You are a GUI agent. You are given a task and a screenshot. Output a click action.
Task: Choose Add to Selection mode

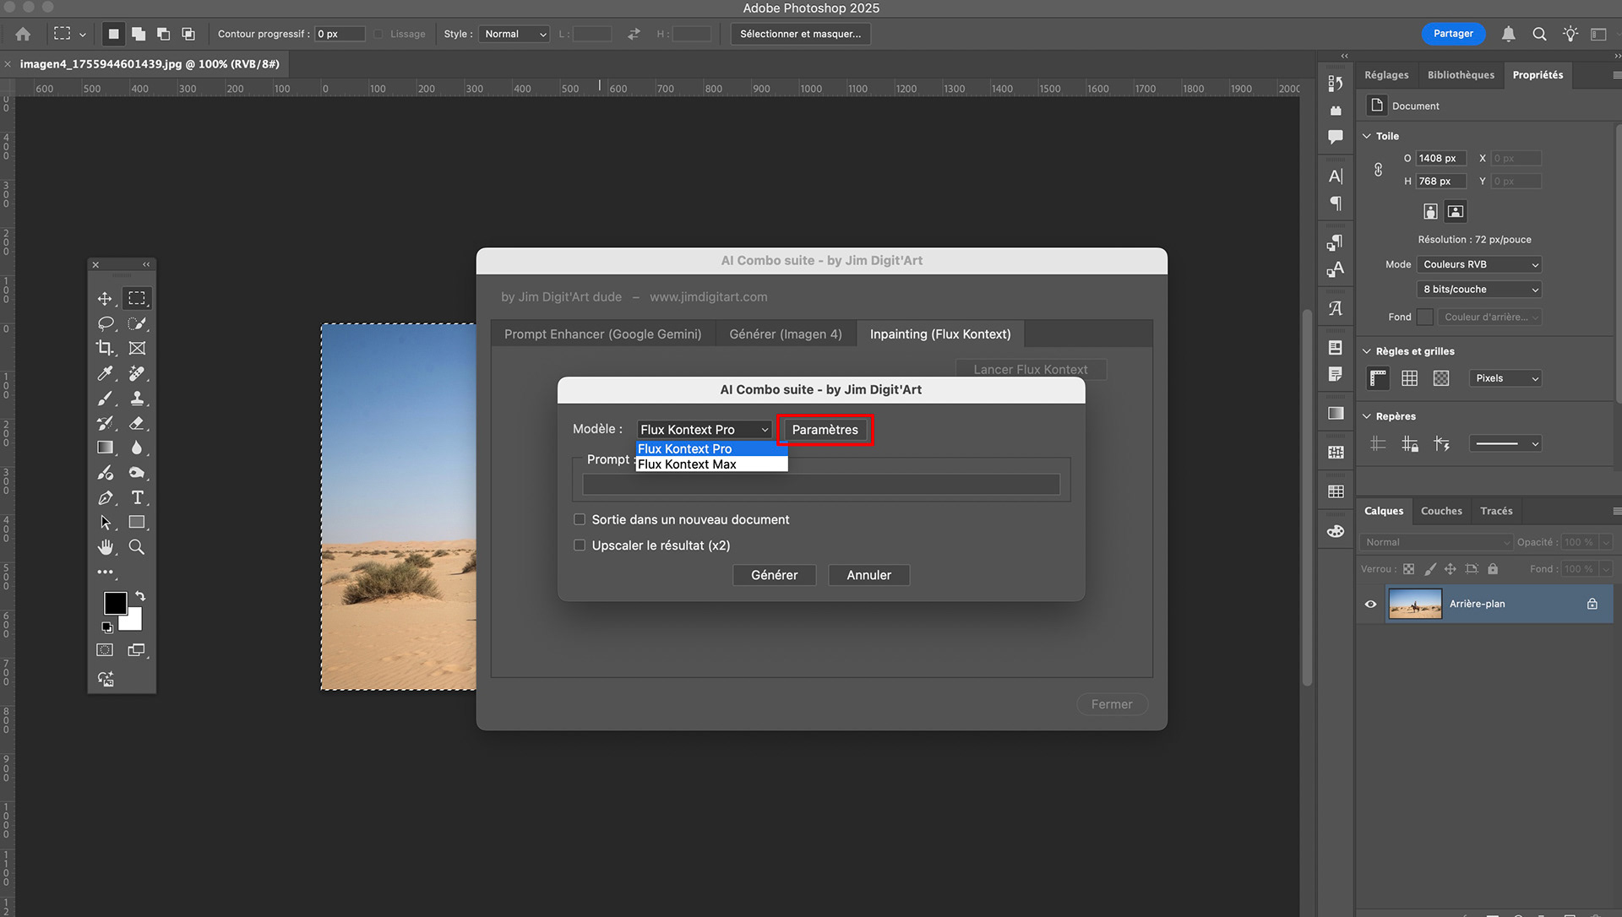tap(139, 34)
